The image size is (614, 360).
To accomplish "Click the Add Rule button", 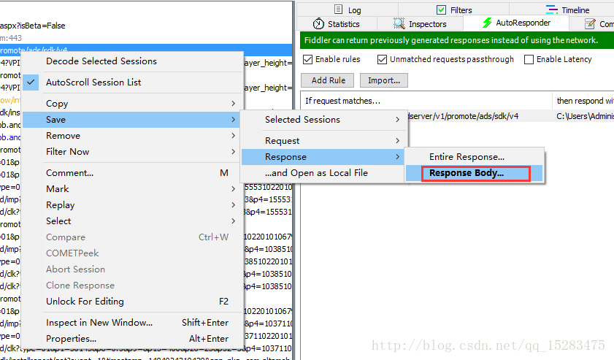I will [x=328, y=80].
